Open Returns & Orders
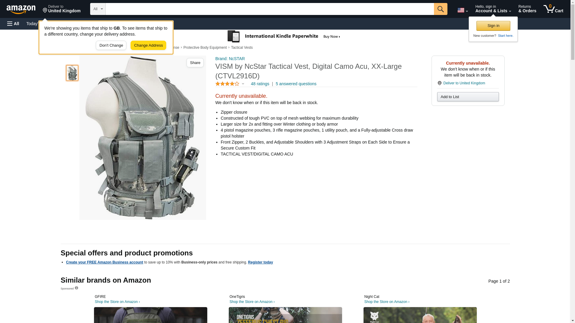The width and height of the screenshot is (575, 323). (x=527, y=9)
